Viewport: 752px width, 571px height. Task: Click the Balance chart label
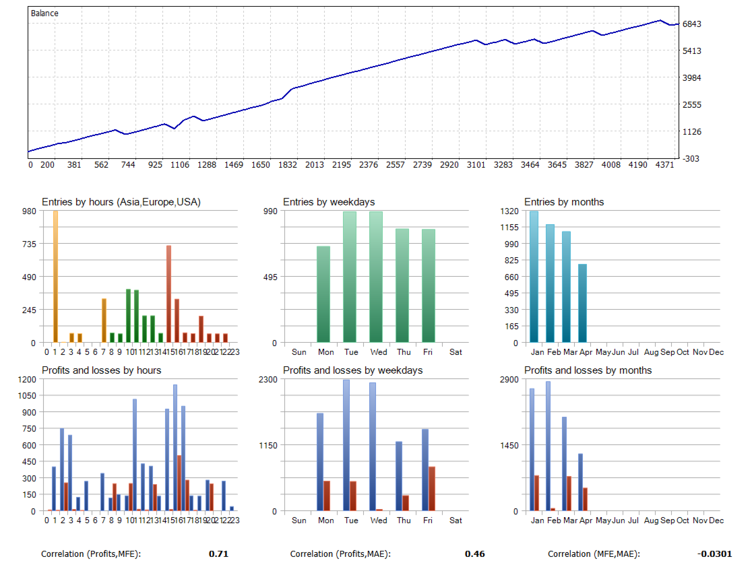[44, 13]
